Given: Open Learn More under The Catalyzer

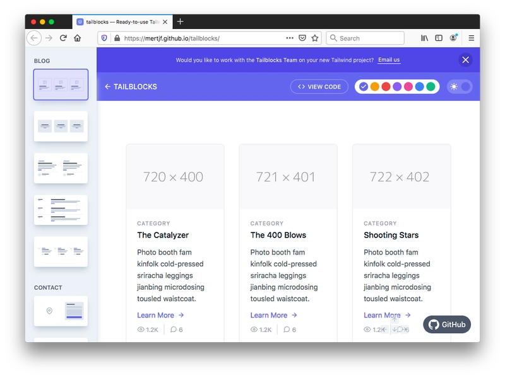Looking at the screenshot, I should [x=160, y=316].
